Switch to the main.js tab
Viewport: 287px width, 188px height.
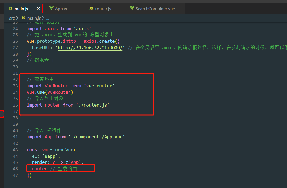tap(24, 9)
